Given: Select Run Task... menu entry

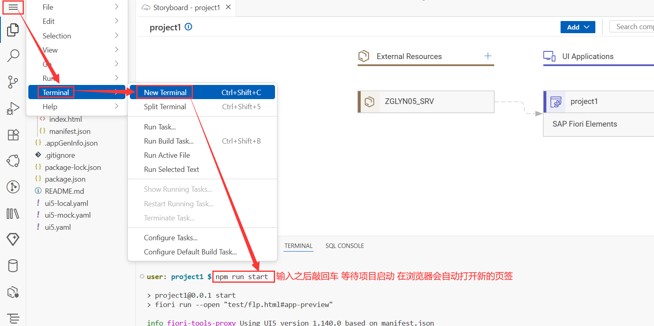Looking at the screenshot, I should [x=202, y=127].
